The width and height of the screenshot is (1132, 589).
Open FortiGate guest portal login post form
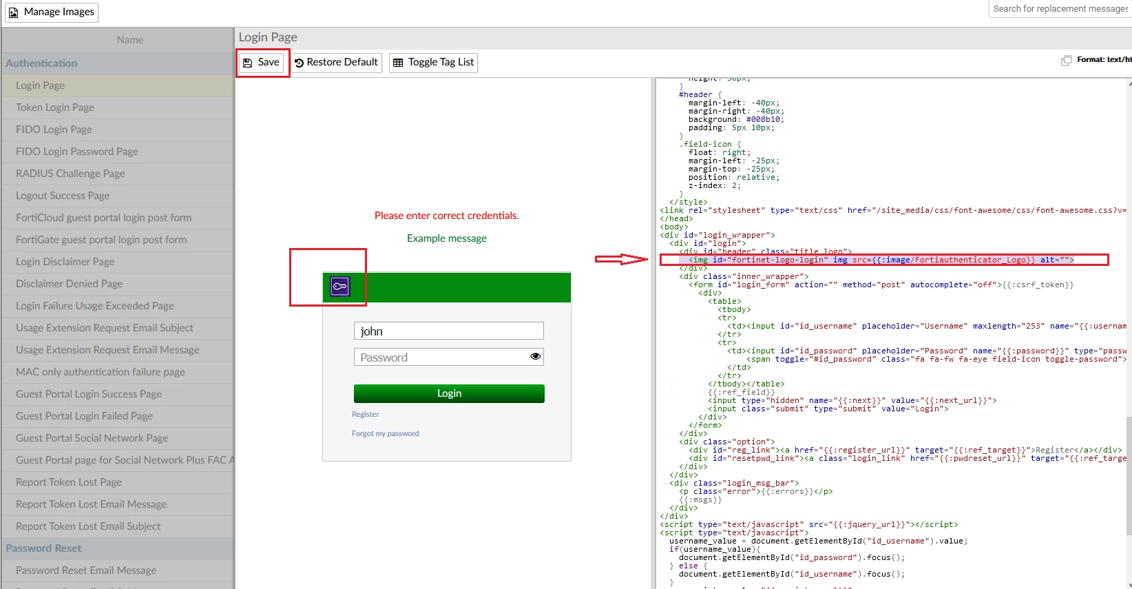click(118, 240)
